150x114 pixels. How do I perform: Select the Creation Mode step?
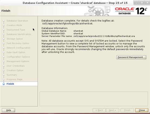click(x=14, y=25)
